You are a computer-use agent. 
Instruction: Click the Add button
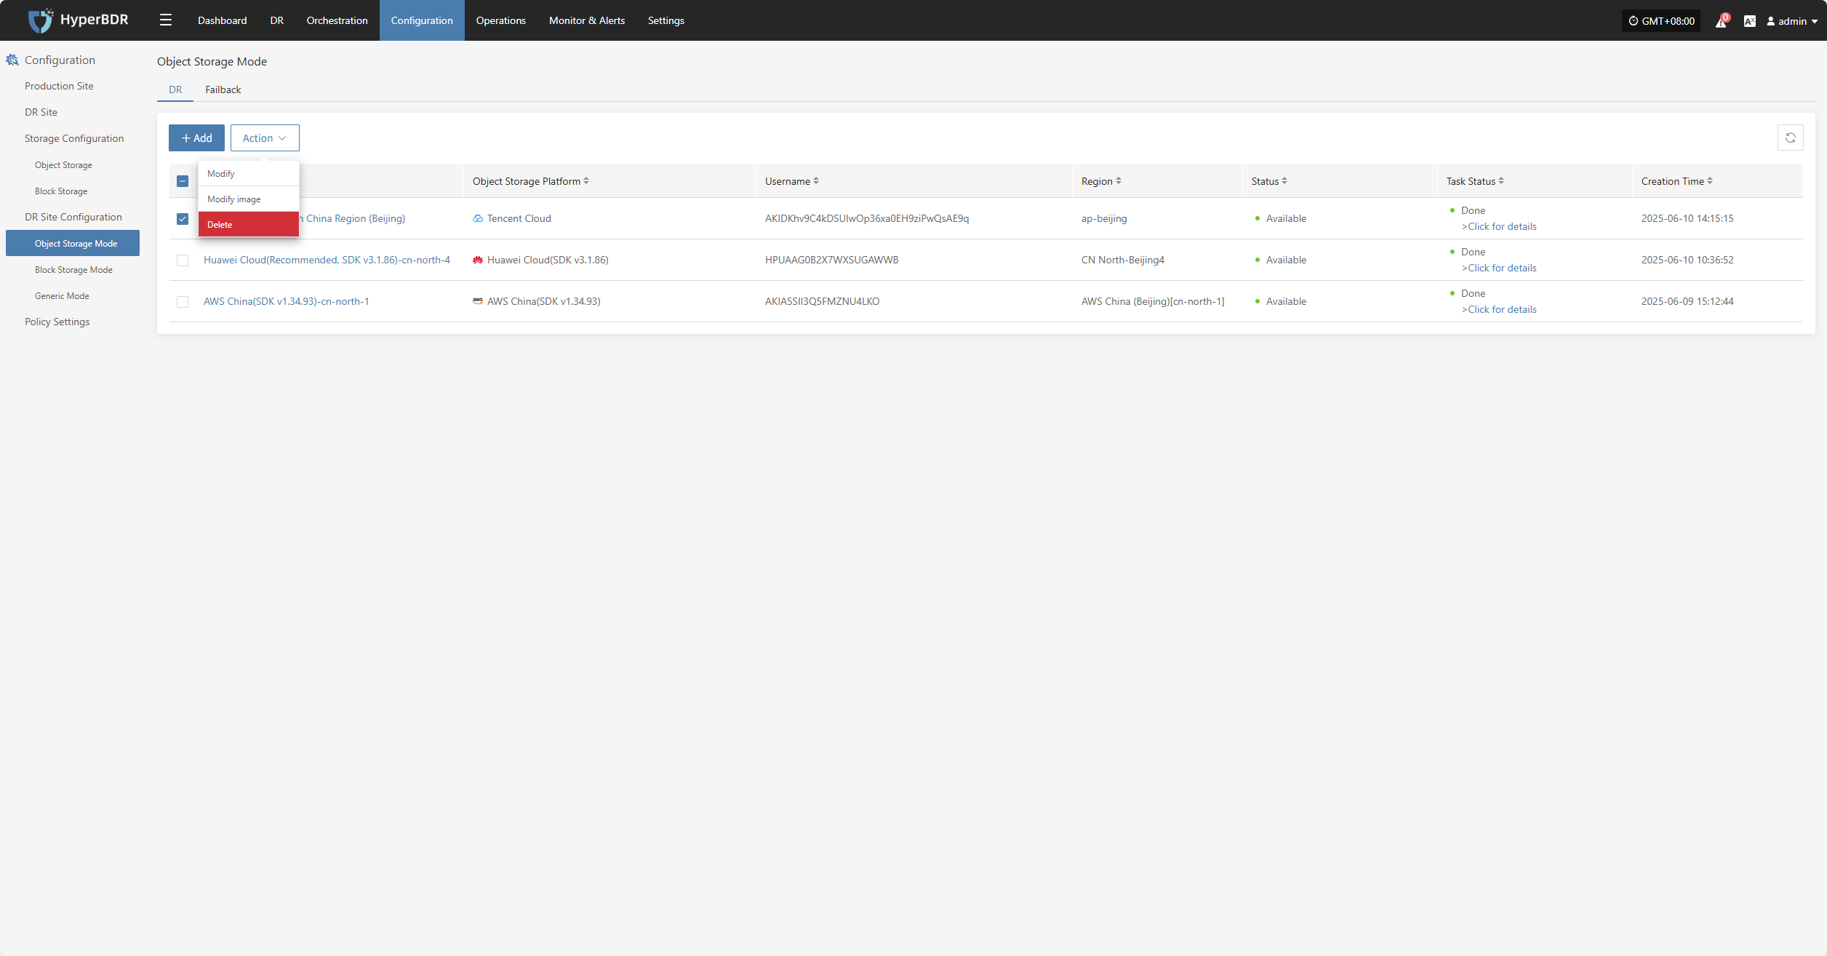(196, 138)
